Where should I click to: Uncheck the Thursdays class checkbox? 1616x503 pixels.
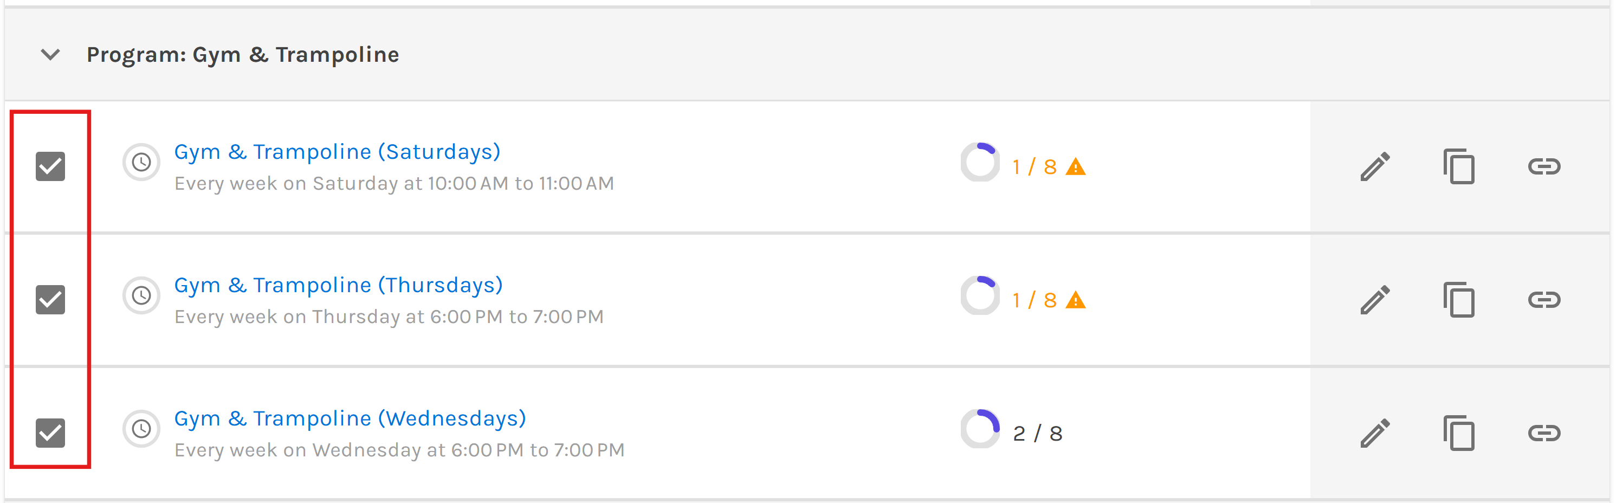point(50,300)
